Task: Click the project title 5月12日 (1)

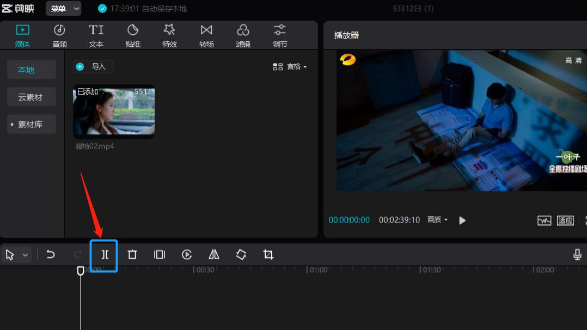Action: (x=413, y=9)
